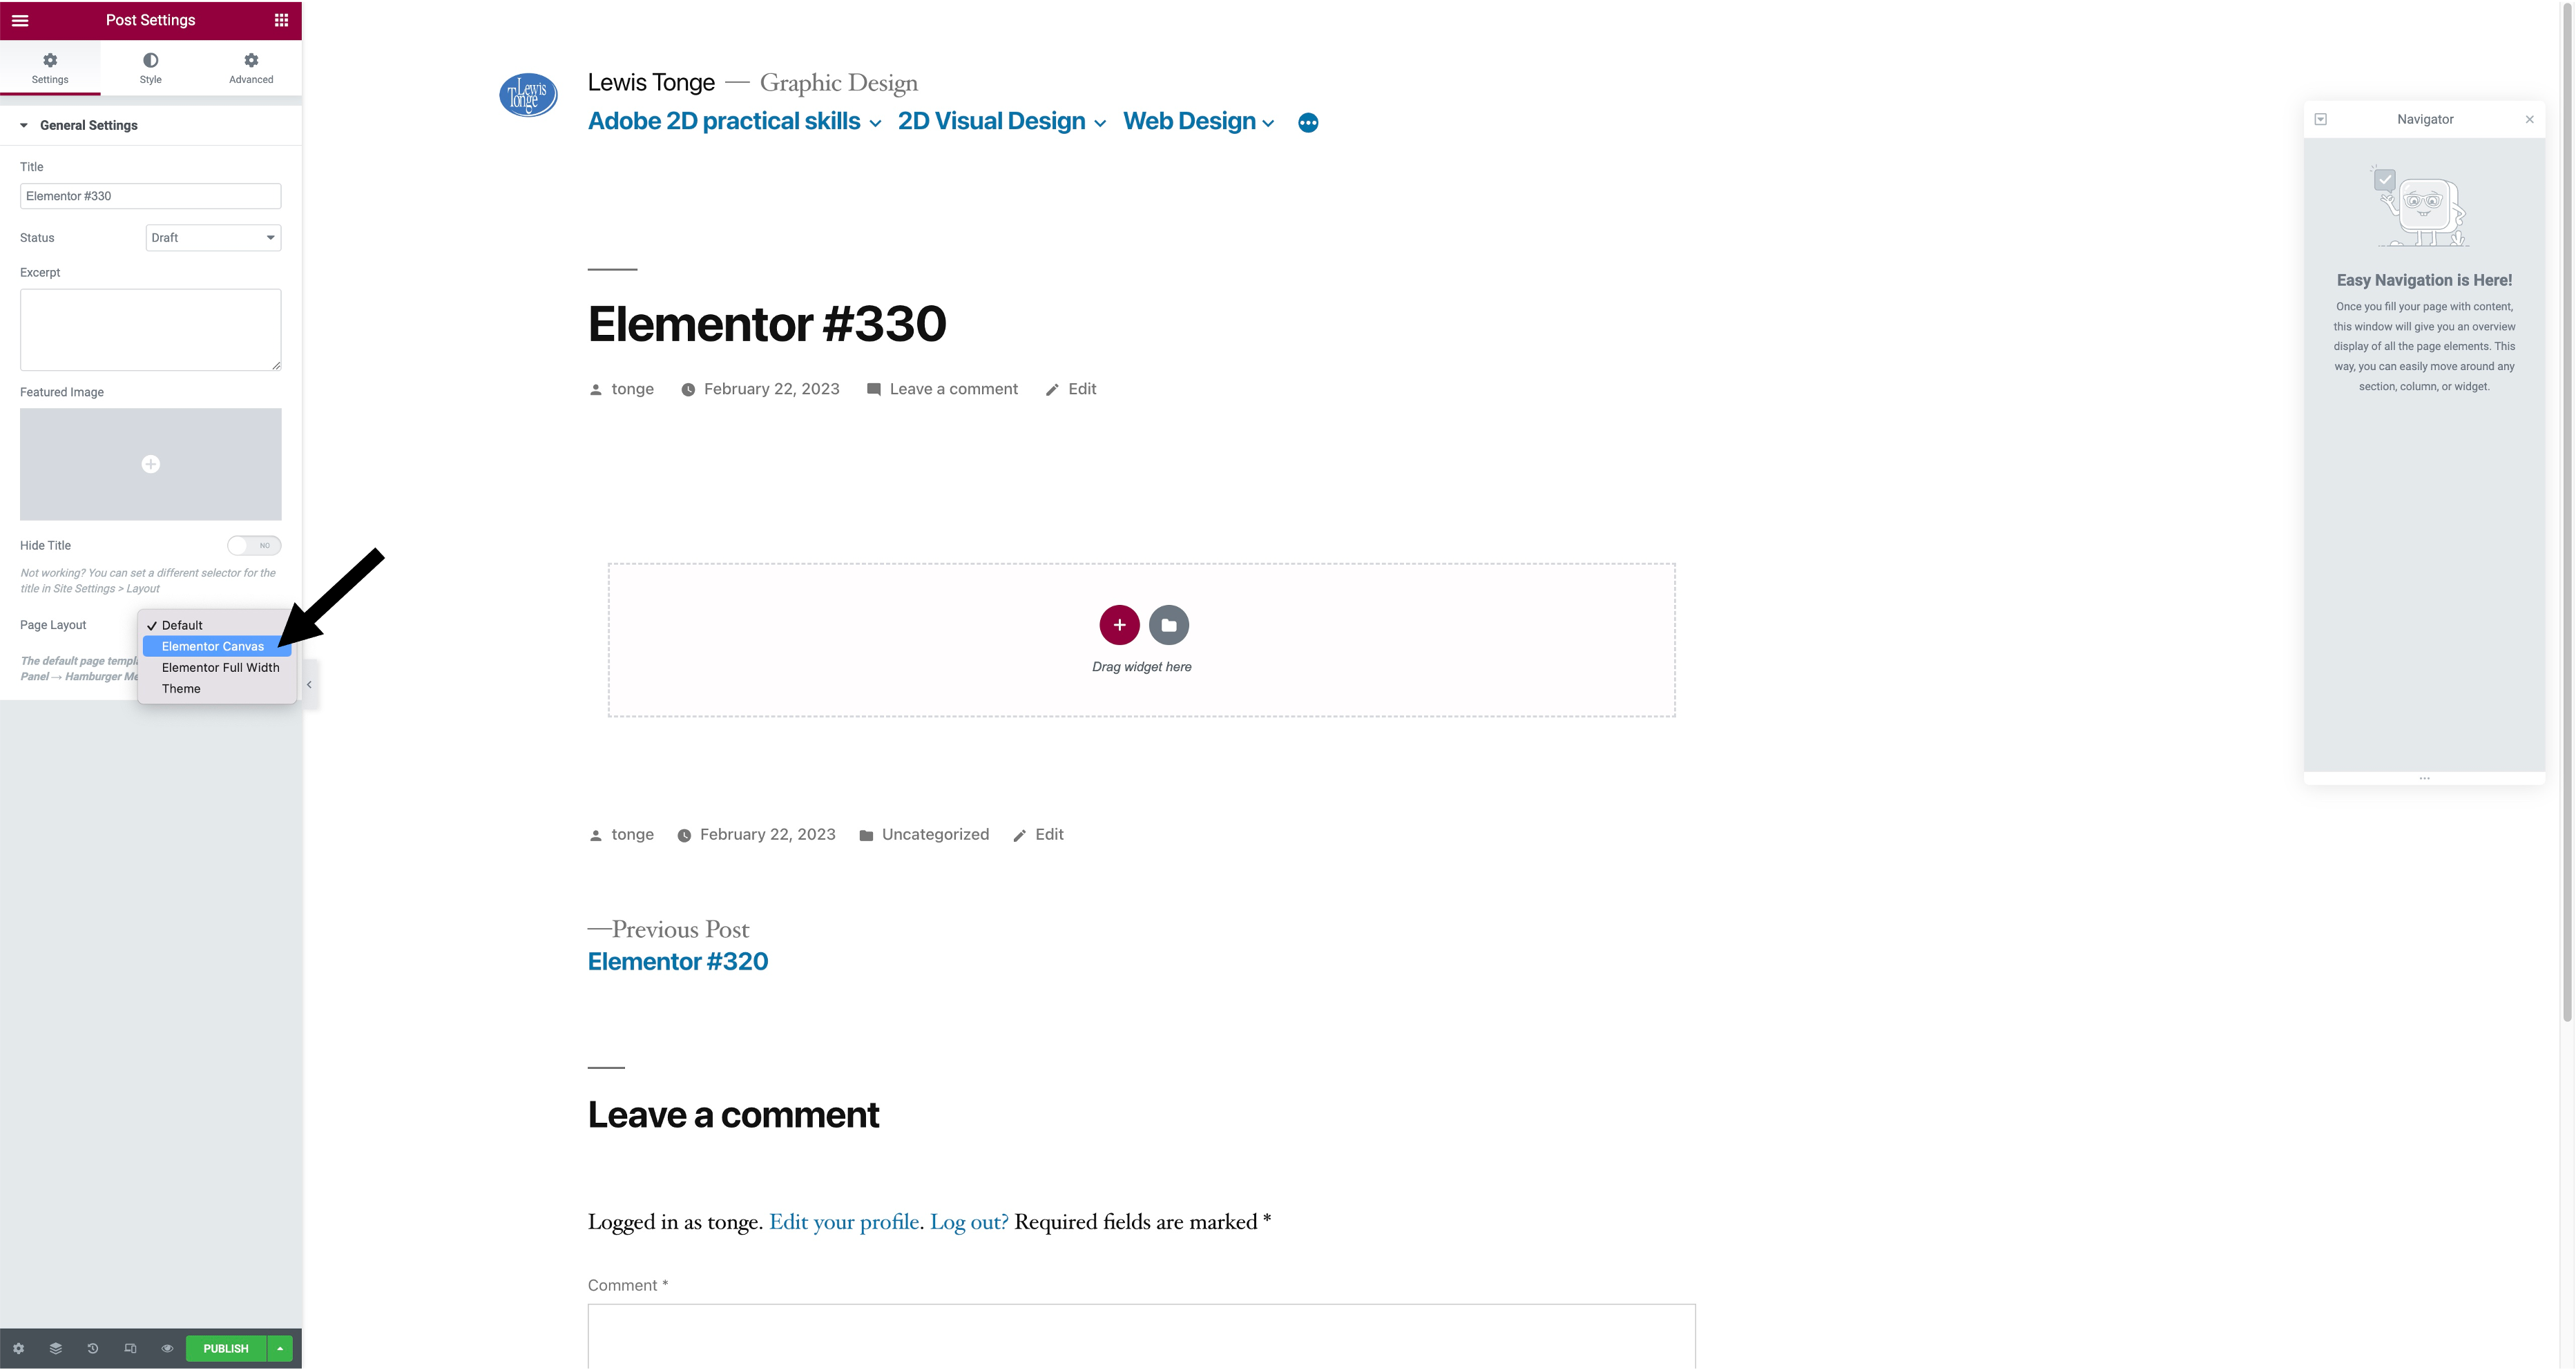
Task: Open the hamburger menu in panel header
Action: [x=20, y=20]
